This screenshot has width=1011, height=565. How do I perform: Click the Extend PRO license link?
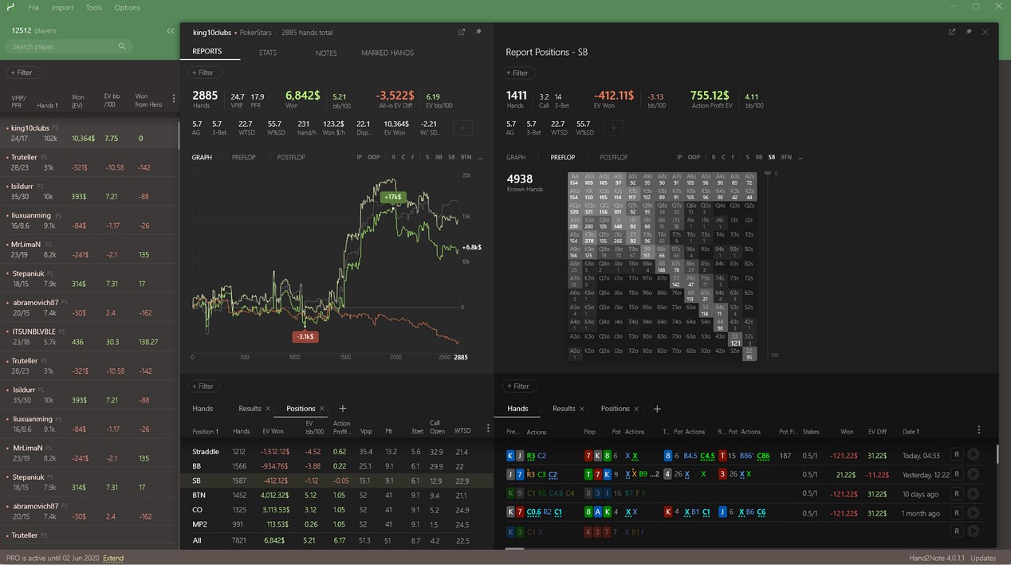(x=113, y=558)
